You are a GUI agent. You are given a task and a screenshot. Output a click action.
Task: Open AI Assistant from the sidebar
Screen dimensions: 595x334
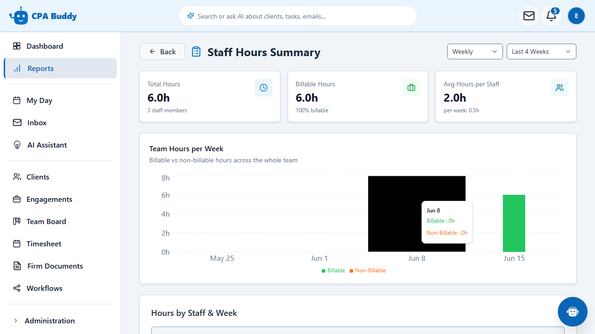click(60, 145)
